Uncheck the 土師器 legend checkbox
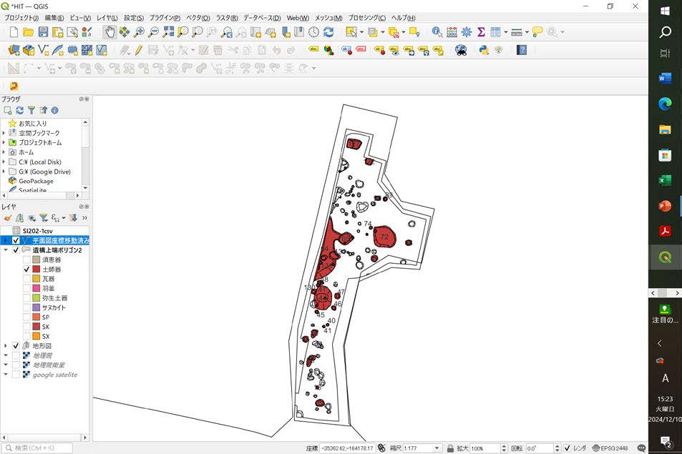The width and height of the screenshot is (682, 454). [26, 270]
